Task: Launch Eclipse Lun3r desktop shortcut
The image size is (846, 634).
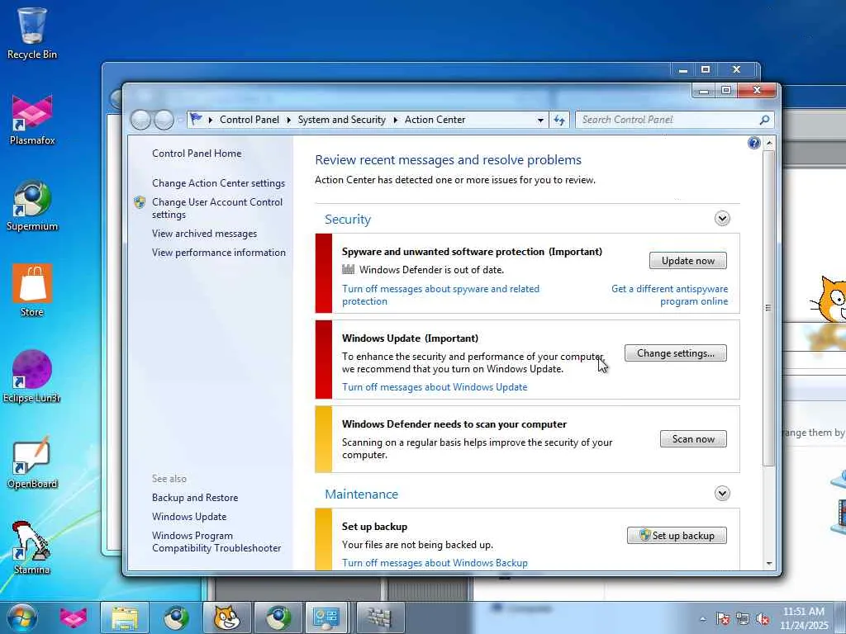Action: 32,376
